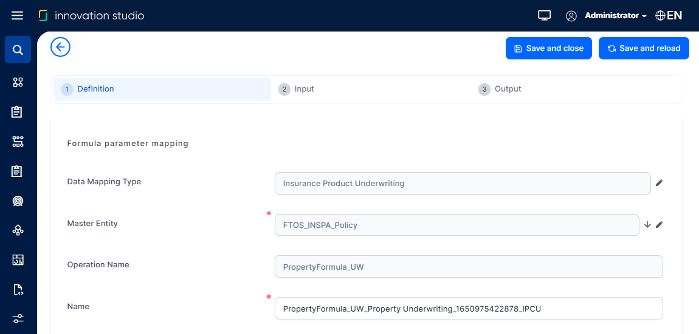Open the workflow diagram icon in the sidebar
The height and width of the screenshot is (334, 699).
pyautogui.click(x=18, y=141)
